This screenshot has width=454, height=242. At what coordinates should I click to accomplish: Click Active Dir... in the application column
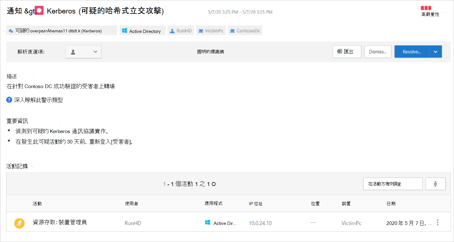tap(225, 223)
